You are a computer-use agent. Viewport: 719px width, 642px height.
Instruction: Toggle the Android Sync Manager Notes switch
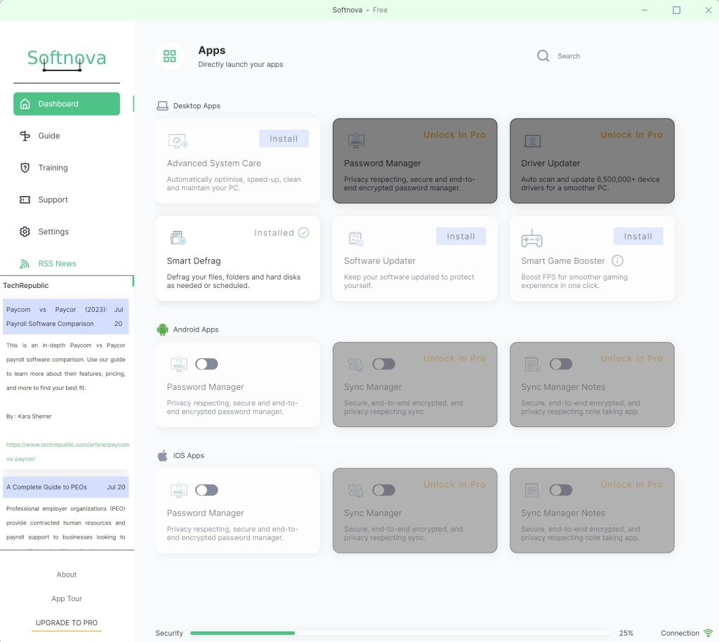click(561, 364)
